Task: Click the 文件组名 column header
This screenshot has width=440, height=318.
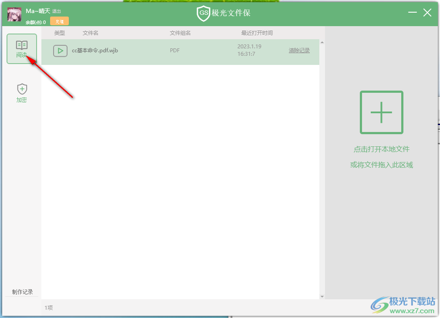Action: 180,33
